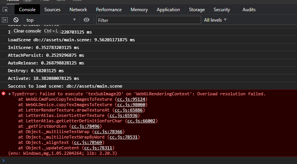
Task: Open the All levels dropdown
Action: pos(215,20)
